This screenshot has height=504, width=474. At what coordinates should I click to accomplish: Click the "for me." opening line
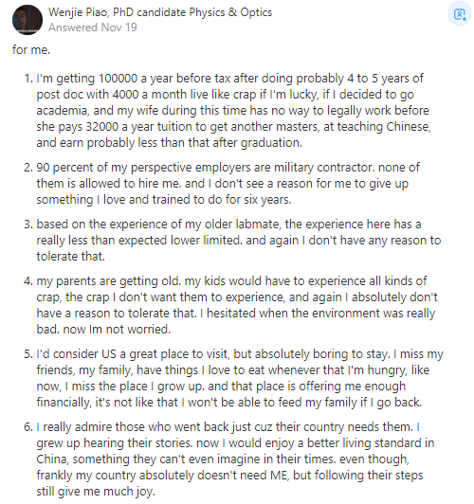click(x=31, y=50)
